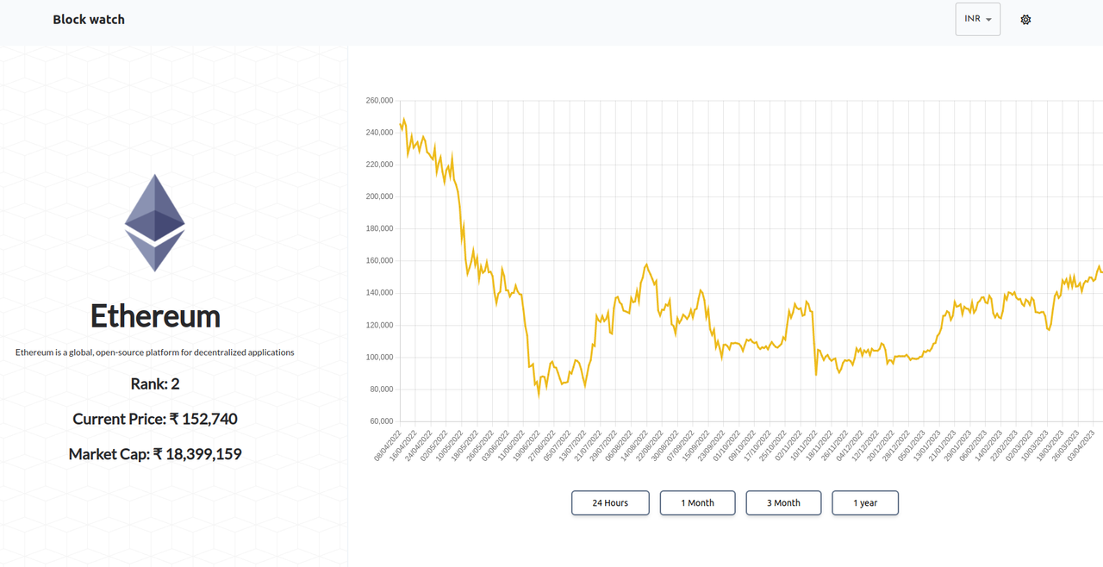1103x567 pixels.
Task: Click the 140,000 y-axis label
Action: pos(380,293)
